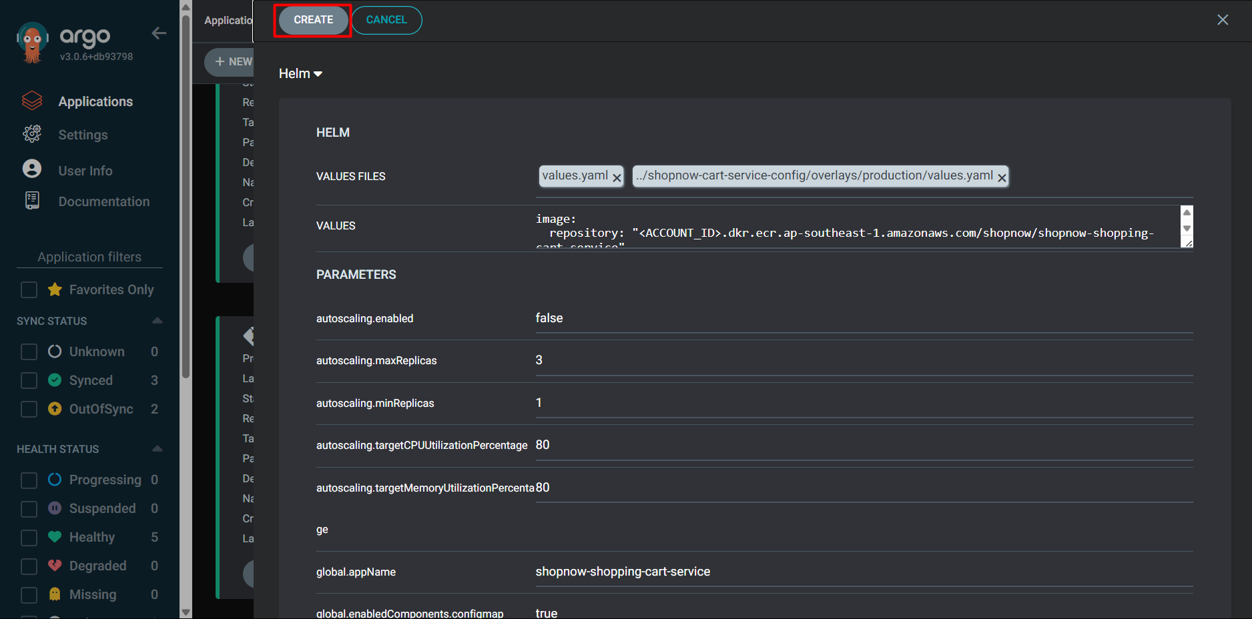Click the Argo octopus logo
The image size is (1252, 619).
pos(32,43)
